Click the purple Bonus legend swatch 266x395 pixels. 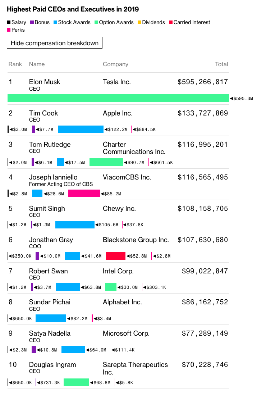coord(32,22)
